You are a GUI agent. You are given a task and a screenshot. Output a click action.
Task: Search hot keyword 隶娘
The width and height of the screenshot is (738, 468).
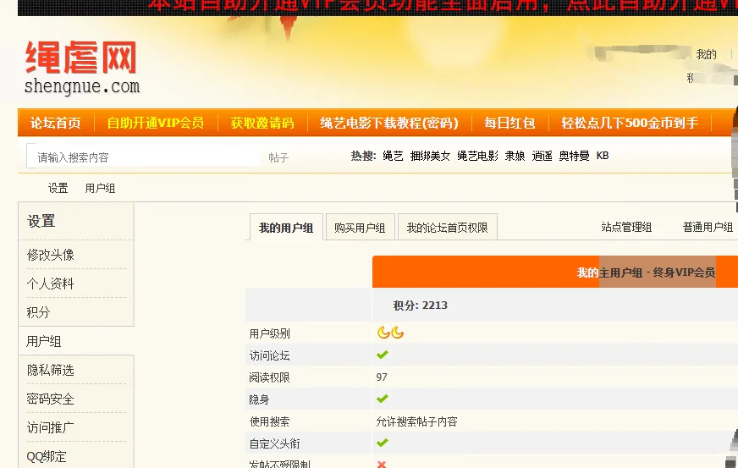click(515, 156)
